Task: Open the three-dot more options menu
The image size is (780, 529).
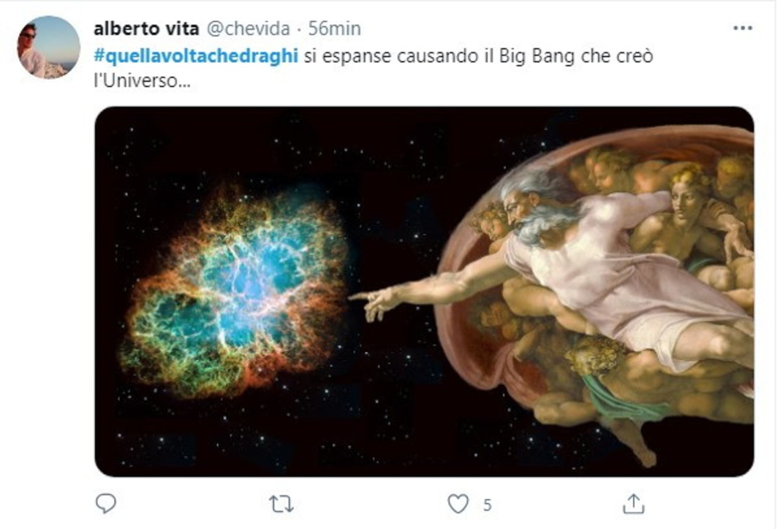Action: pyautogui.click(x=743, y=28)
